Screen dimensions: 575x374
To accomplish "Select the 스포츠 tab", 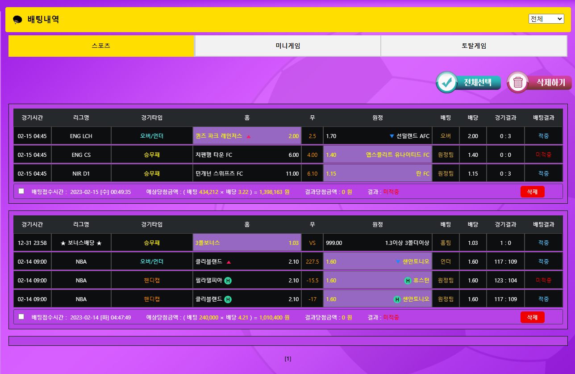I will (x=101, y=46).
